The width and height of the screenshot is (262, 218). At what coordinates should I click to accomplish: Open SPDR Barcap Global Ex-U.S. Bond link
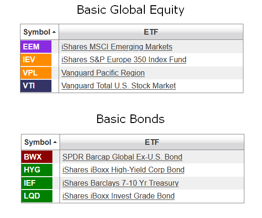click(122, 157)
